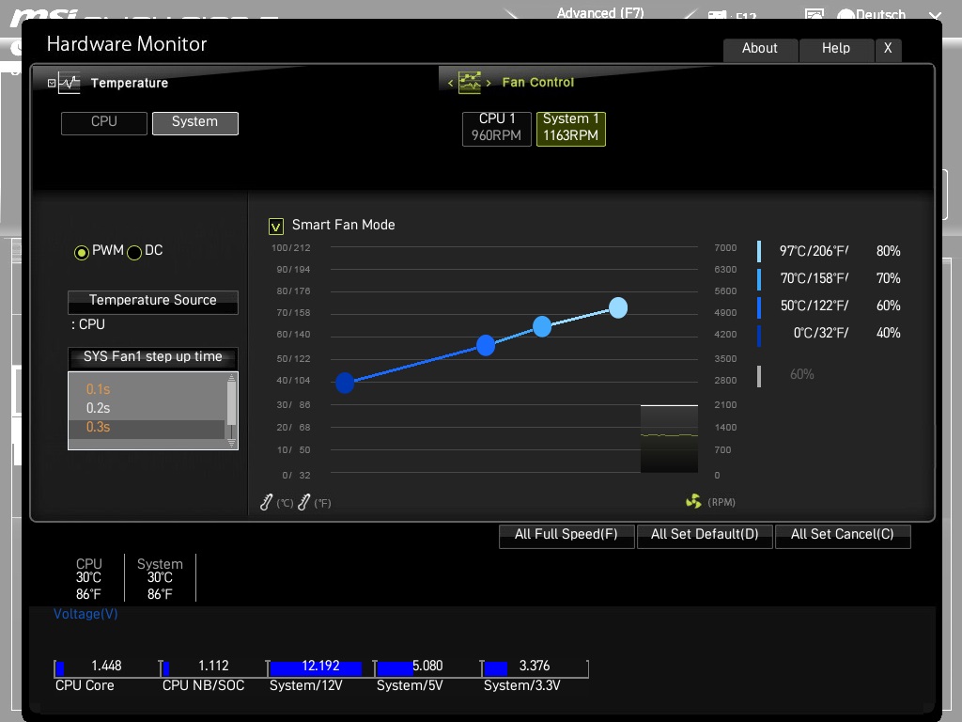Click the Celsius thermometer icon
962x722 pixels.
(x=266, y=502)
